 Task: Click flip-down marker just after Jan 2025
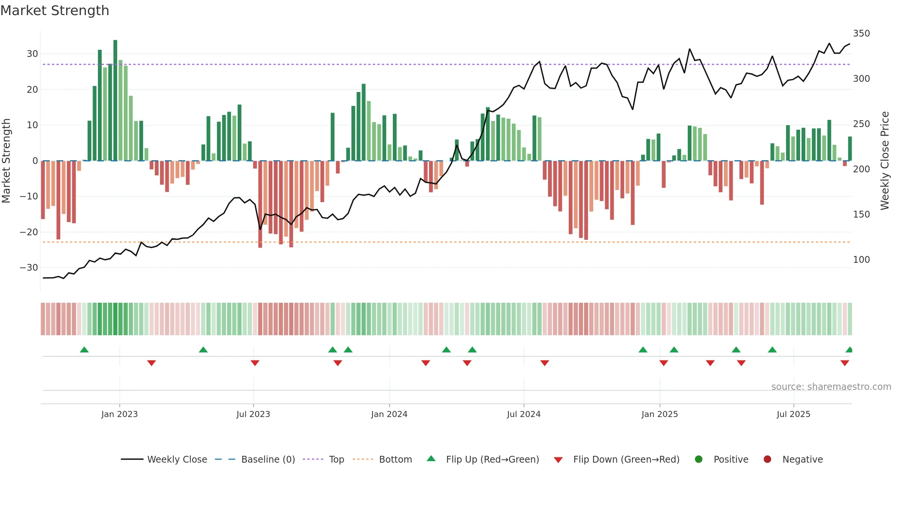[664, 363]
